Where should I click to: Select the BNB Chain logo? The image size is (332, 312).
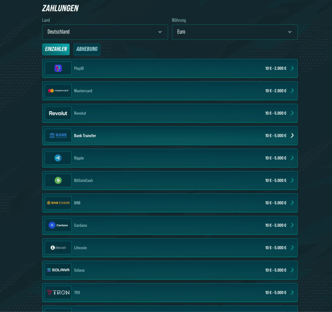[x=58, y=203]
